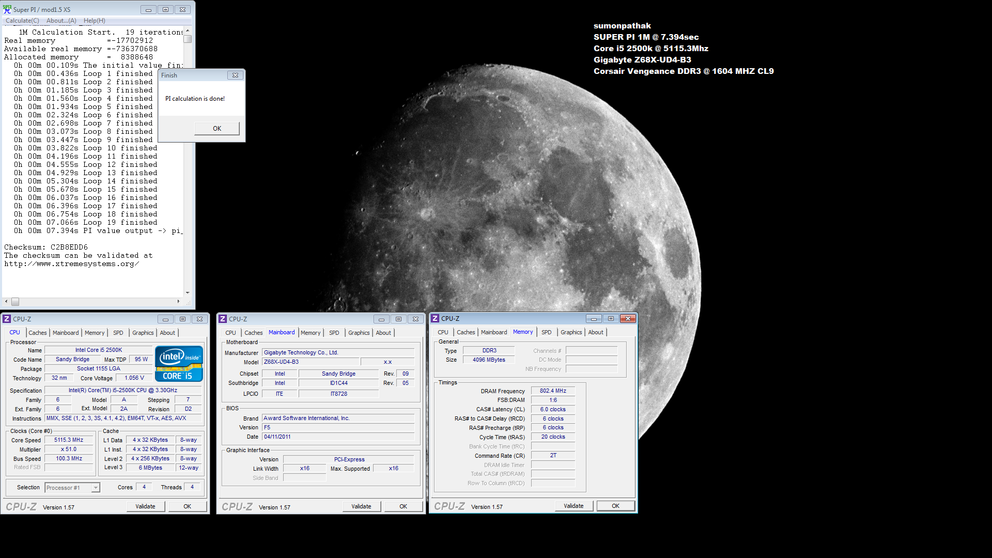Close the first CPU-Z window (CPU tab)
The height and width of the screenshot is (558, 992).
199,319
